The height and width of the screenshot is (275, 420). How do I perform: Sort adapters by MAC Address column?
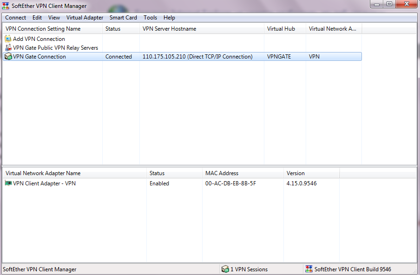[243, 173]
